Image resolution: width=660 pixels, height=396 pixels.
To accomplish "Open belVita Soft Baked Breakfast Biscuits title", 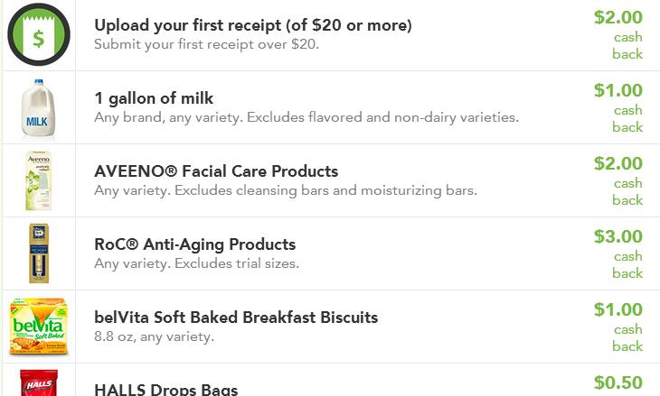I will [236, 317].
